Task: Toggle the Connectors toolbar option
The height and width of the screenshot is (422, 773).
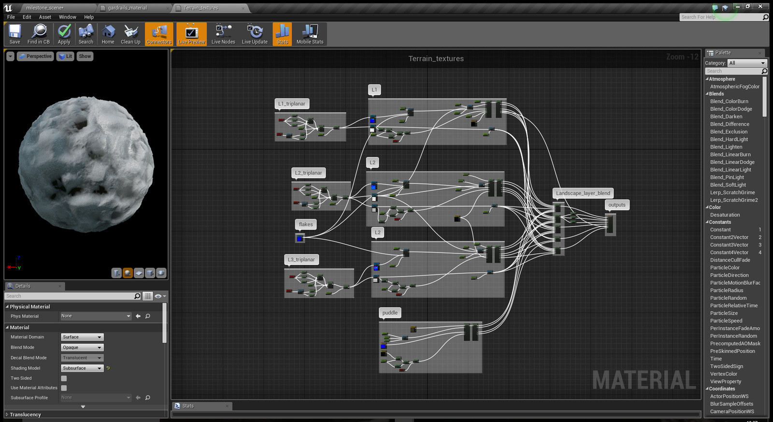Action: [159, 34]
